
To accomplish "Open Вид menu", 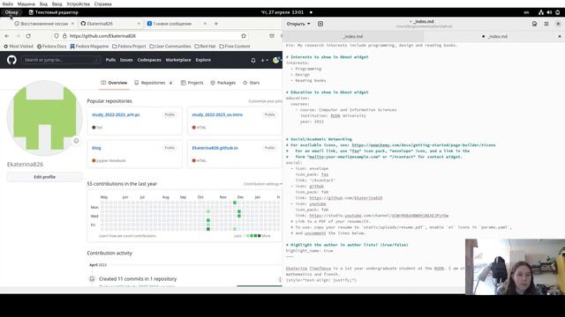I will click(43, 4).
